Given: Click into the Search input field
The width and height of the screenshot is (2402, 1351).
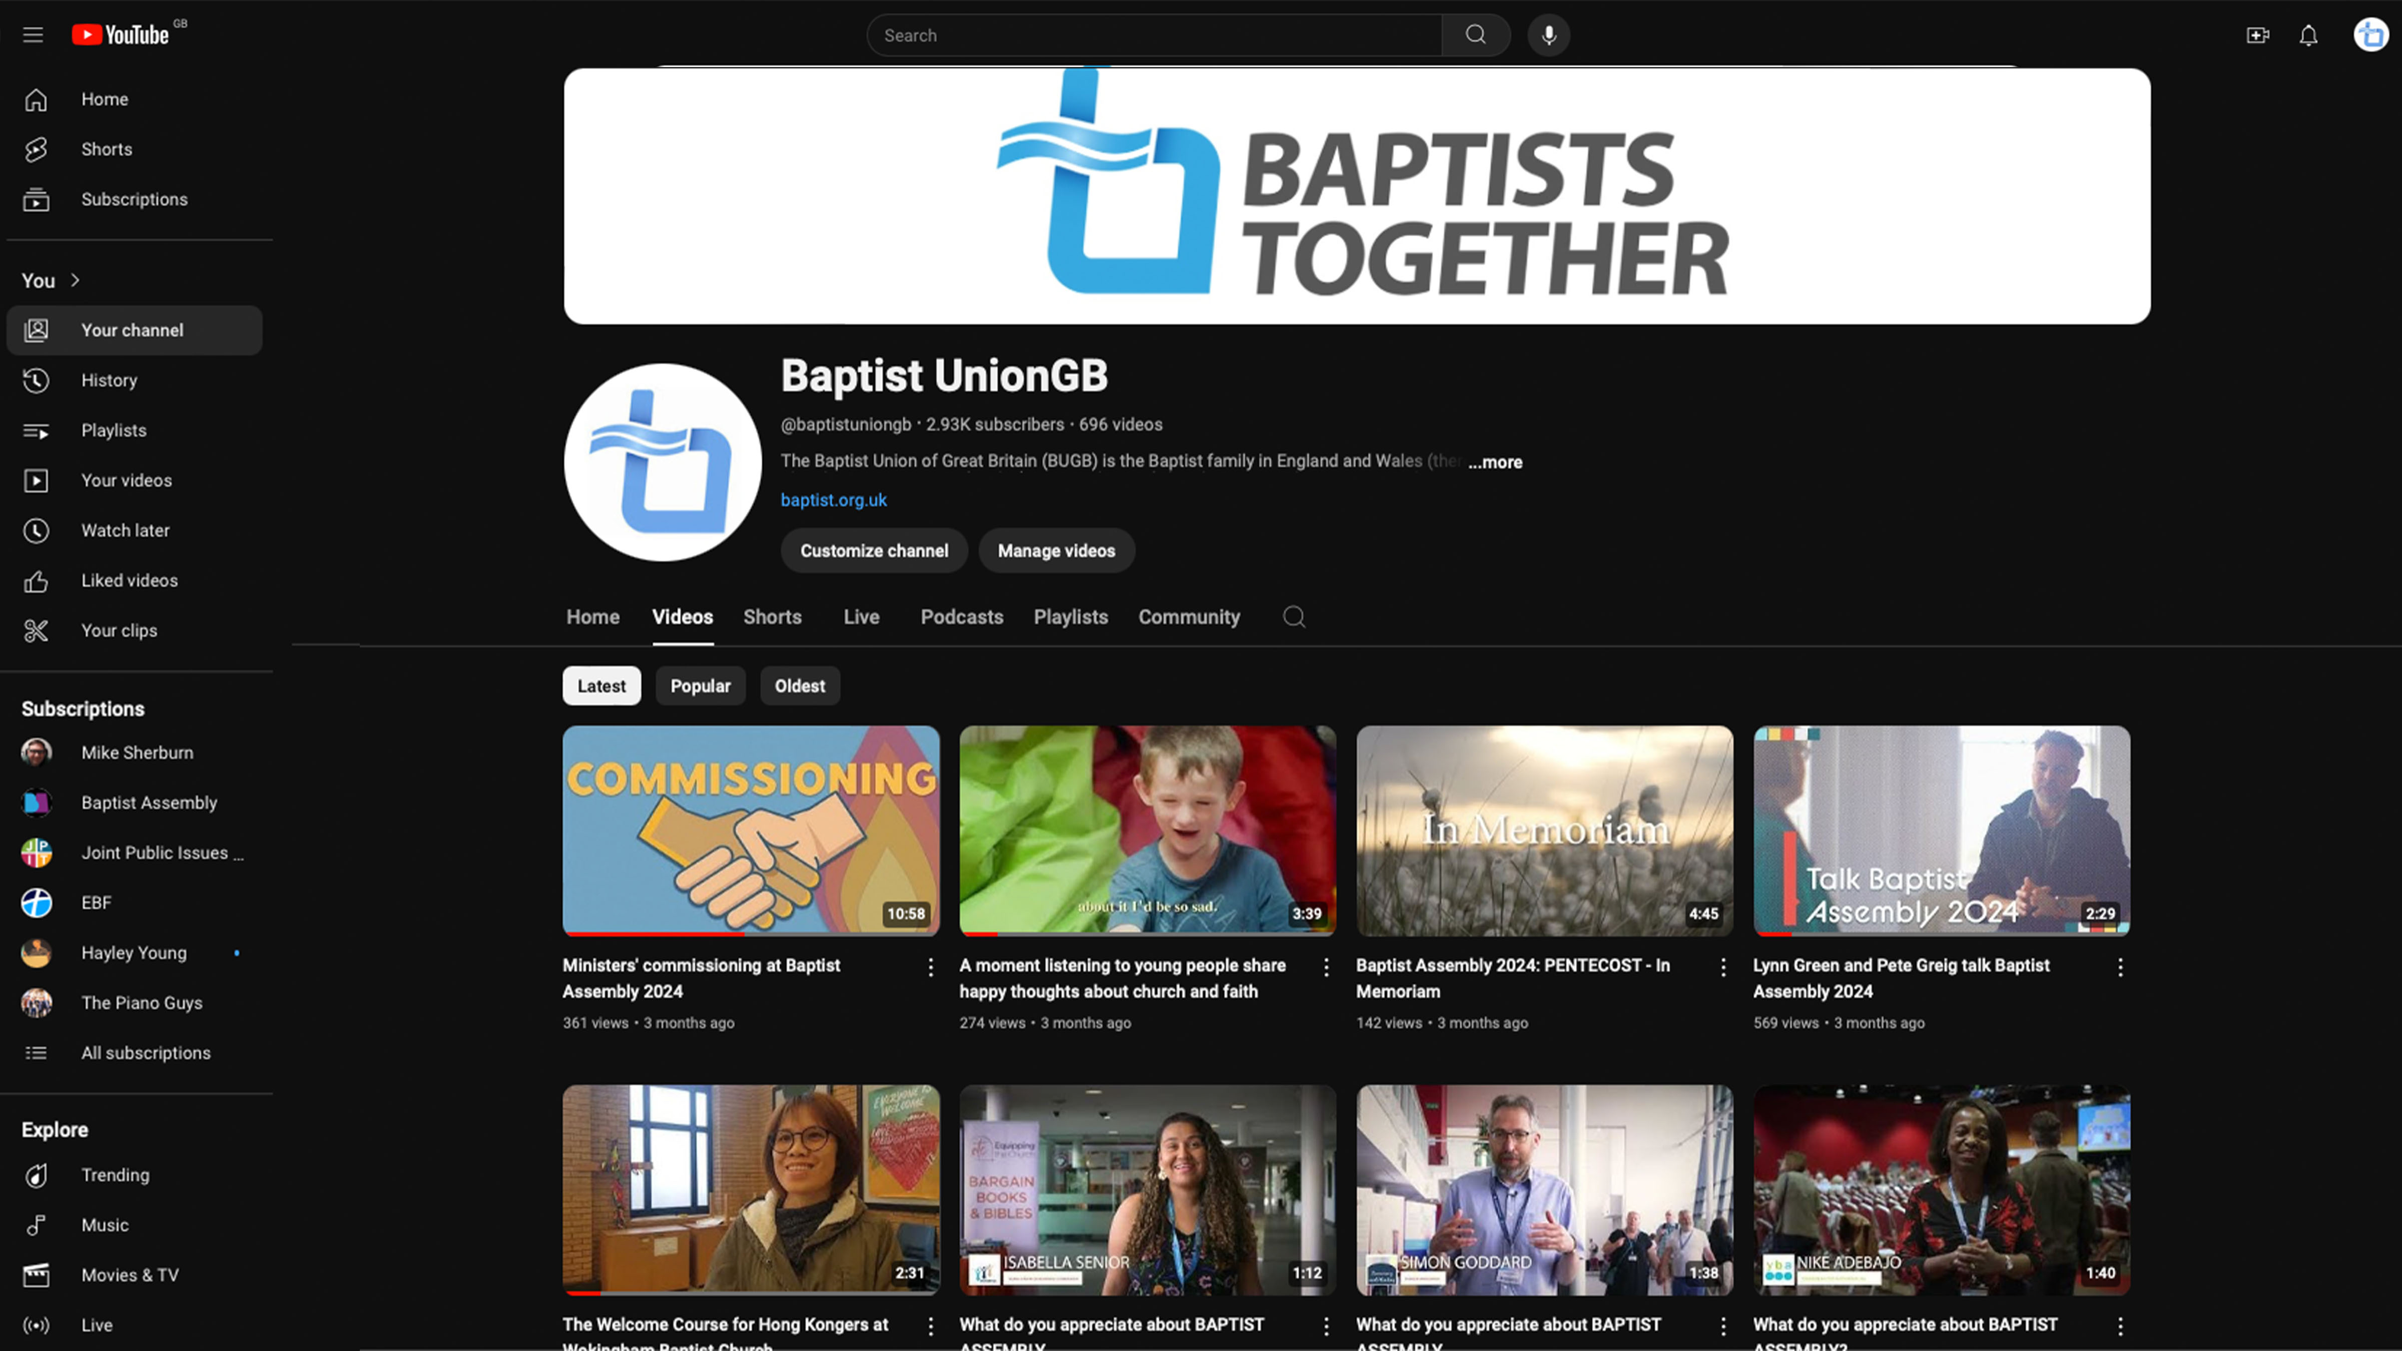Looking at the screenshot, I should pyautogui.click(x=1154, y=36).
